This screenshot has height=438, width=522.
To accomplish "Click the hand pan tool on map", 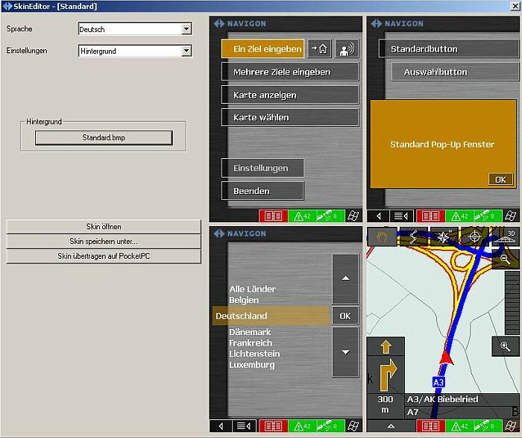I will point(382,237).
